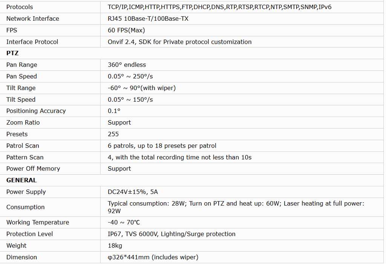Click the Power Supply DC24V value
This screenshot has height=264, width=386.
(x=133, y=192)
